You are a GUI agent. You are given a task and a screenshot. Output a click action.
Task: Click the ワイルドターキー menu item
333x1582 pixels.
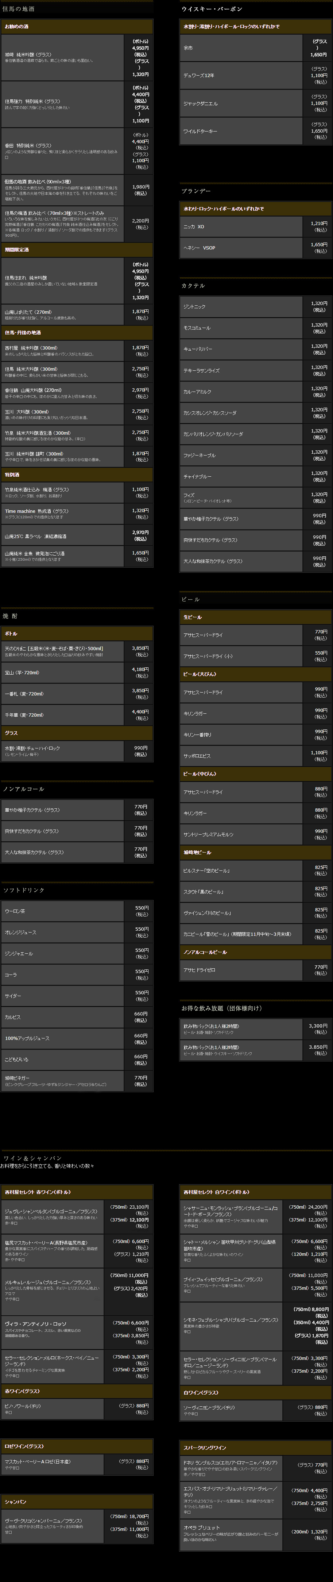coord(256,131)
